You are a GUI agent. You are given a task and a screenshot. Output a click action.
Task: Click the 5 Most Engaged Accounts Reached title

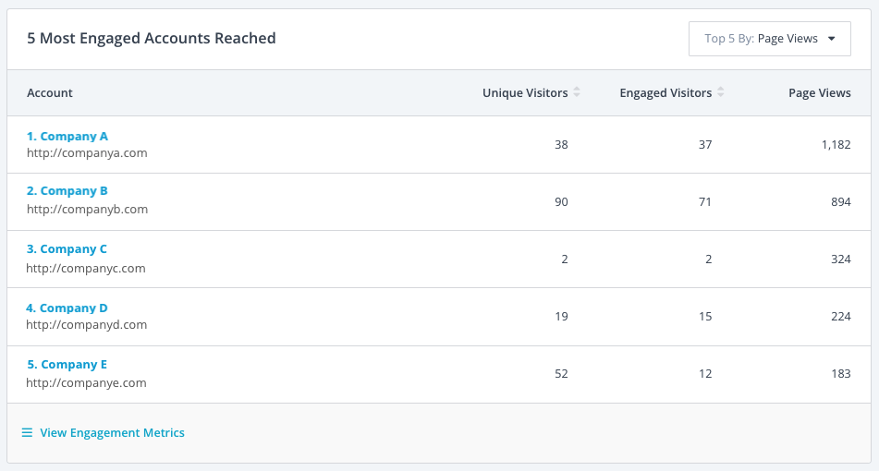[152, 39]
